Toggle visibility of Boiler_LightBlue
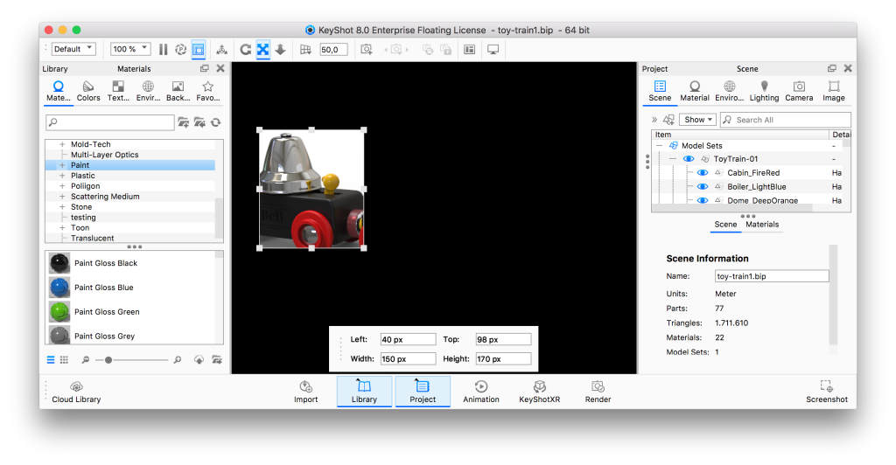 point(702,187)
